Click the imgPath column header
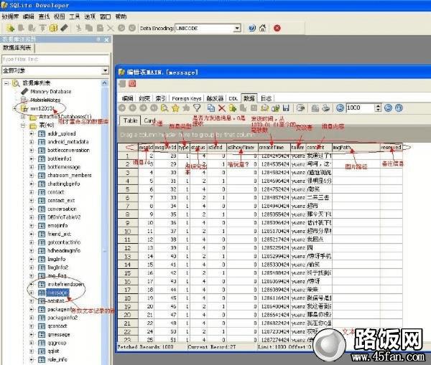This screenshot has width=431, height=365. 356,148
